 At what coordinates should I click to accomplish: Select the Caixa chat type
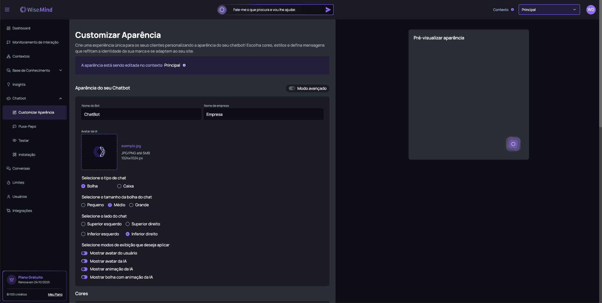click(x=119, y=186)
